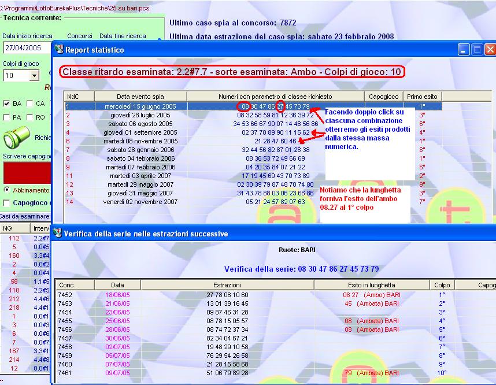Click the red Scrivere capogioco field

click(27, 173)
